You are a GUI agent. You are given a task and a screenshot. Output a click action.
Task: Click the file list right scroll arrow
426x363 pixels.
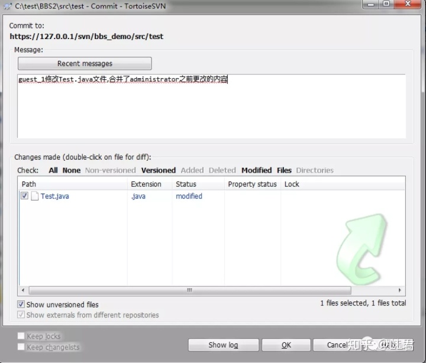pos(399,290)
